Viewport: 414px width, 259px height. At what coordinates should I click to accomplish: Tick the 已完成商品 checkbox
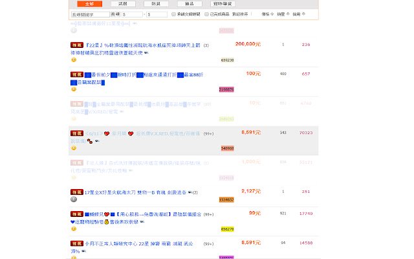coord(207,14)
